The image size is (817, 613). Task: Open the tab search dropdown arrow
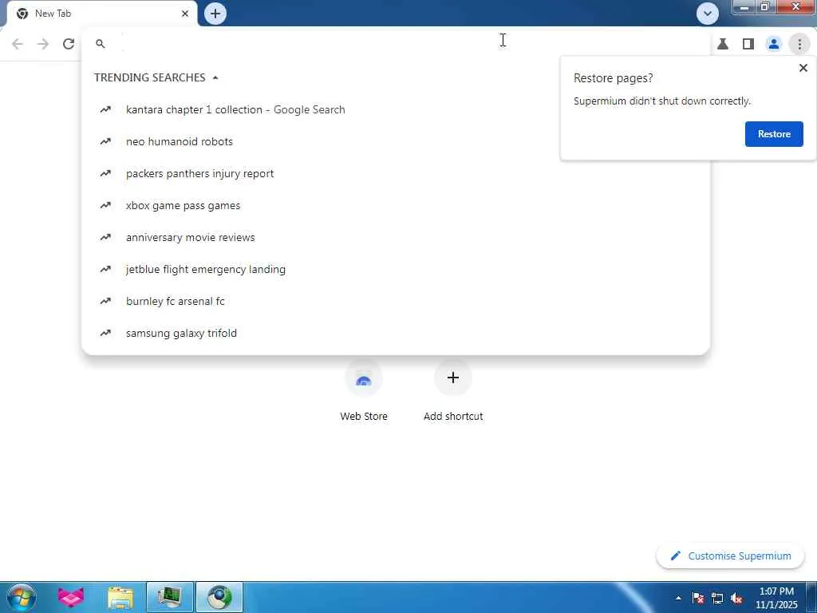(708, 14)
